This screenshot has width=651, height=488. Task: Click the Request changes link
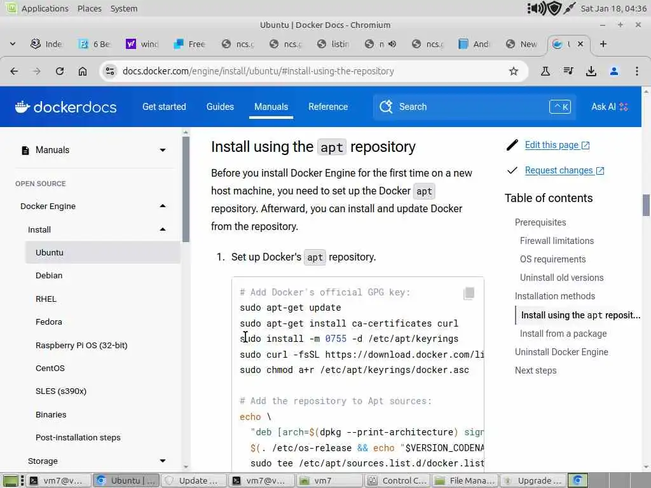point(565,170)
